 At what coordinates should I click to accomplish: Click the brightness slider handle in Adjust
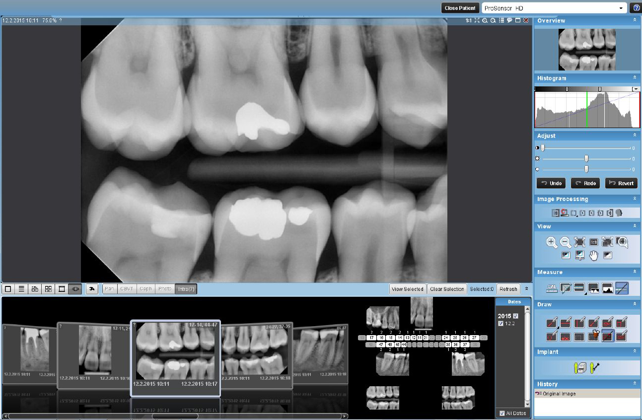pos(586,158)
